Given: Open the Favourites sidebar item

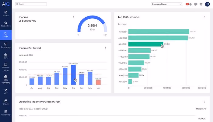Looking at the screenshot, I should (x=6, y=24).
